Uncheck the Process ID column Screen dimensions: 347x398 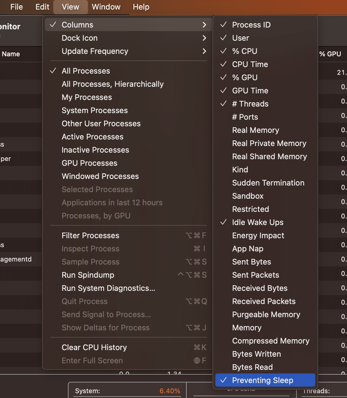265,25
